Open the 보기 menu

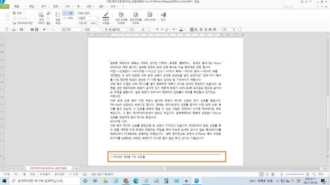click(x=44, y=7)
